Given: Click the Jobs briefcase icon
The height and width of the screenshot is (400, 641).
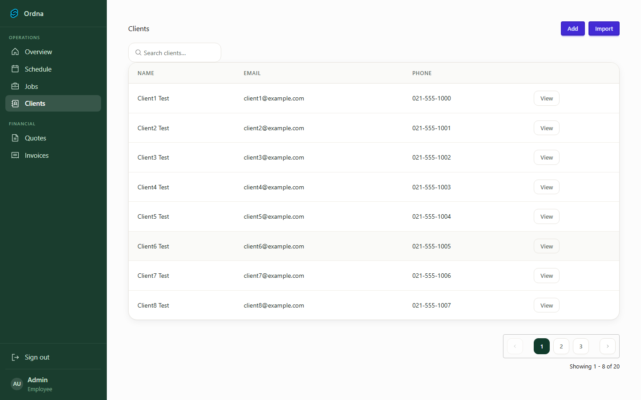Looking at the screenshot, I should (15, 86).
